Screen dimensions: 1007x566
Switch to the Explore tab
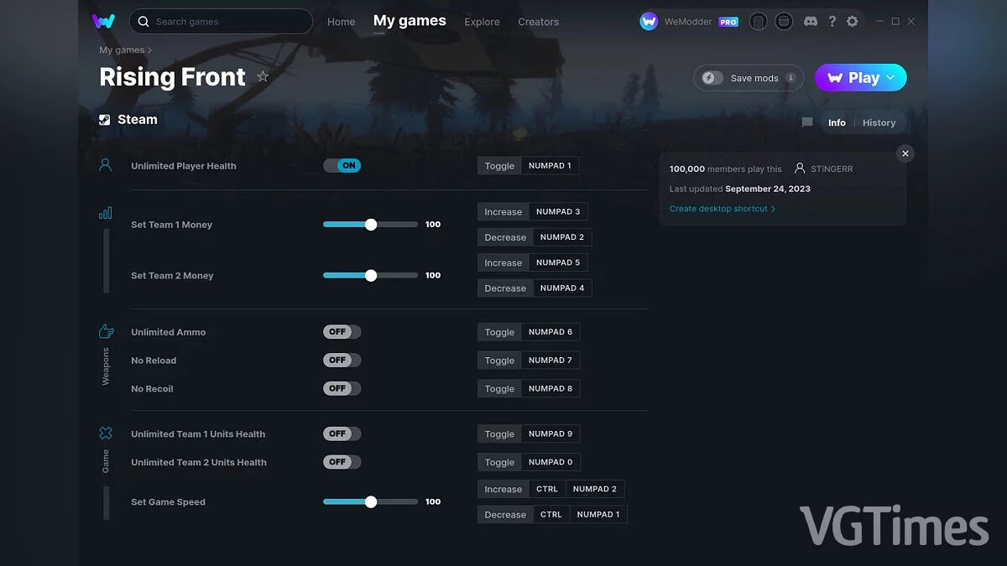(x=482, y=22)
